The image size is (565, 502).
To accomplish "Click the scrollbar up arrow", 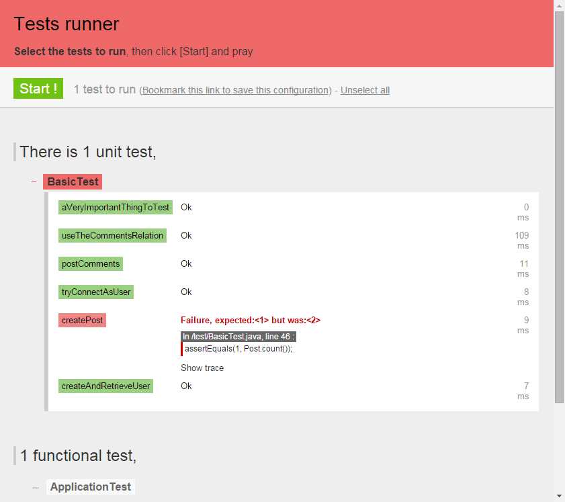I will click(559, 5).
